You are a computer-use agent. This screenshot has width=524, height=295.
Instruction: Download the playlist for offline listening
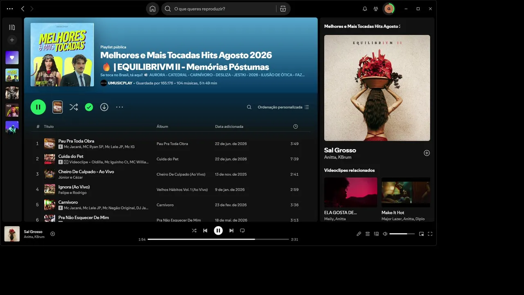tap(104, 107)
